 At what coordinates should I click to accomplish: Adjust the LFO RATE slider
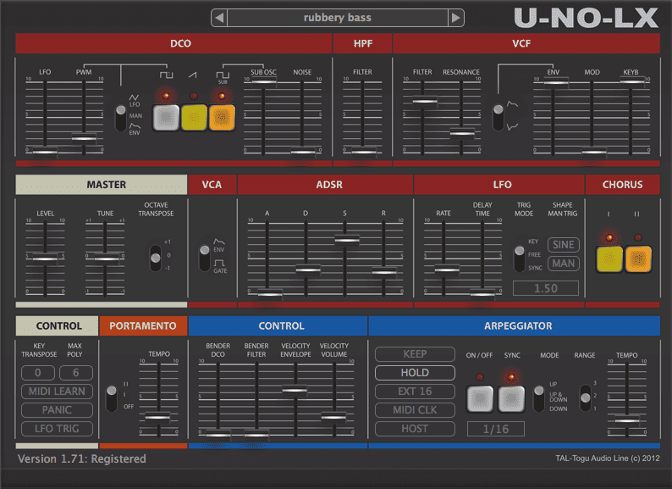coord(446,270)
